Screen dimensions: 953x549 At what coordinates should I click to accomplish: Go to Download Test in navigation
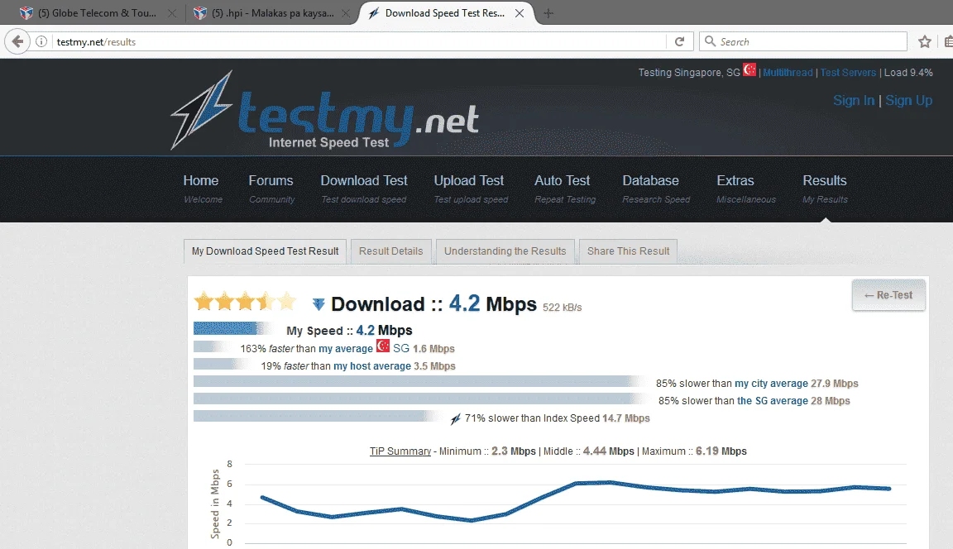coord(364,189)
